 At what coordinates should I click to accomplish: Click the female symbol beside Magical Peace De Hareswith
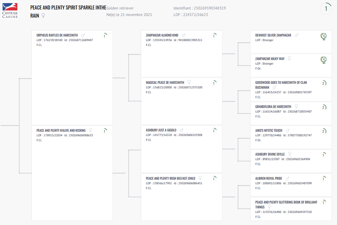click(x=189, y=82)
